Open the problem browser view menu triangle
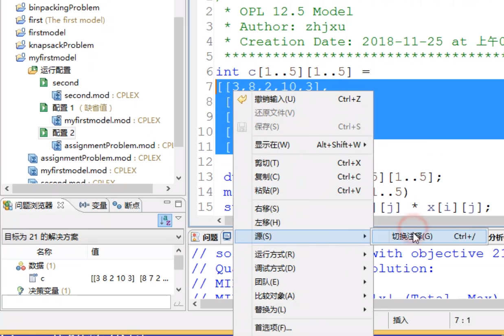This screenshot has width=504, height=336. [178, 218]
